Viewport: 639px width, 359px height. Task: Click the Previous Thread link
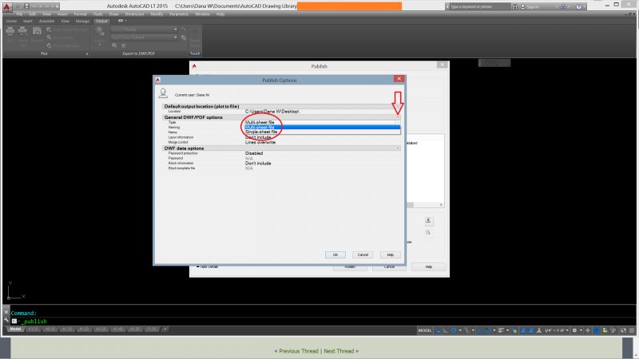tap(298, 351)
